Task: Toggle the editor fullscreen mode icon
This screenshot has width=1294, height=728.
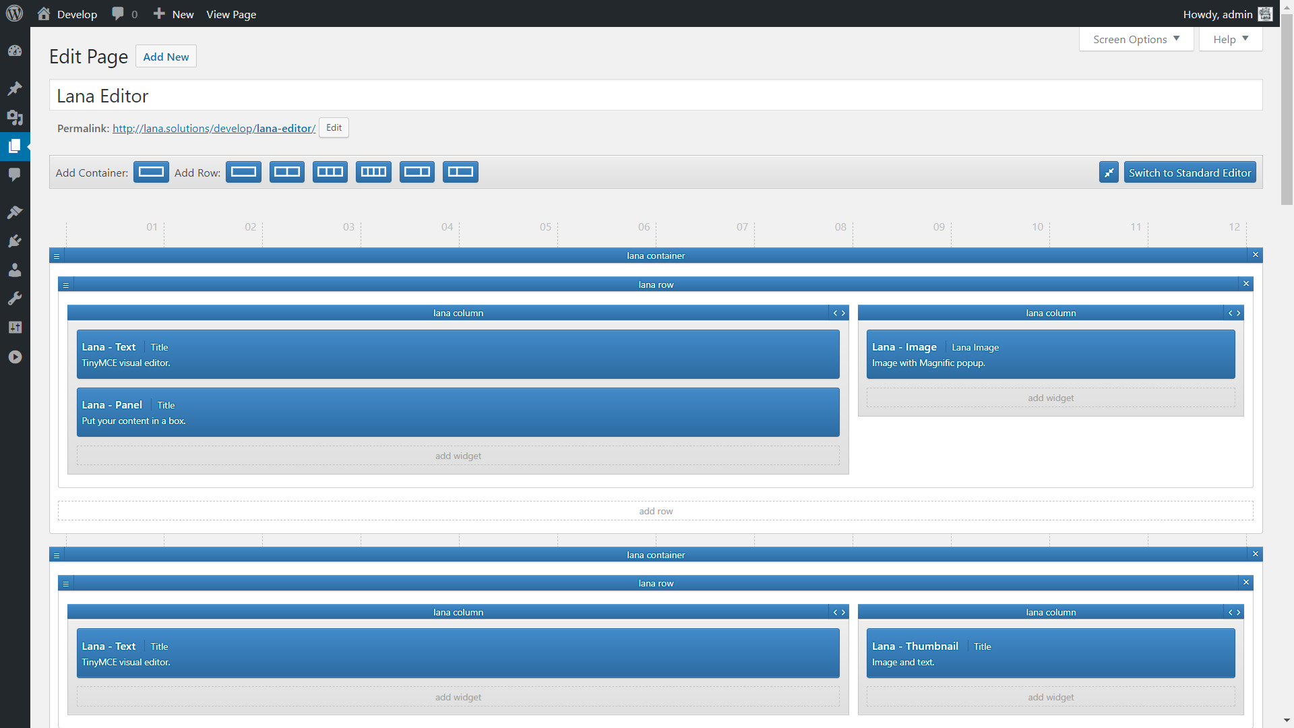Action: point(1109,173)
